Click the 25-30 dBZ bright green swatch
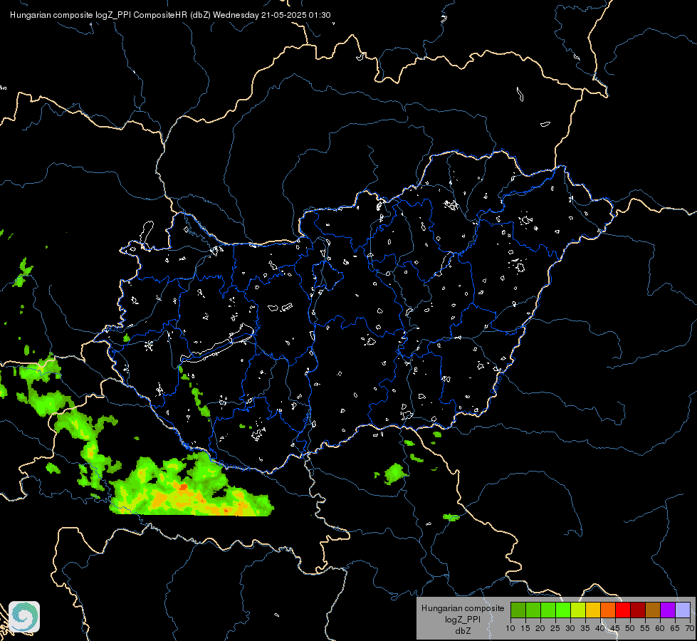This screenshot has height=641, width=697. pos(563,610)
